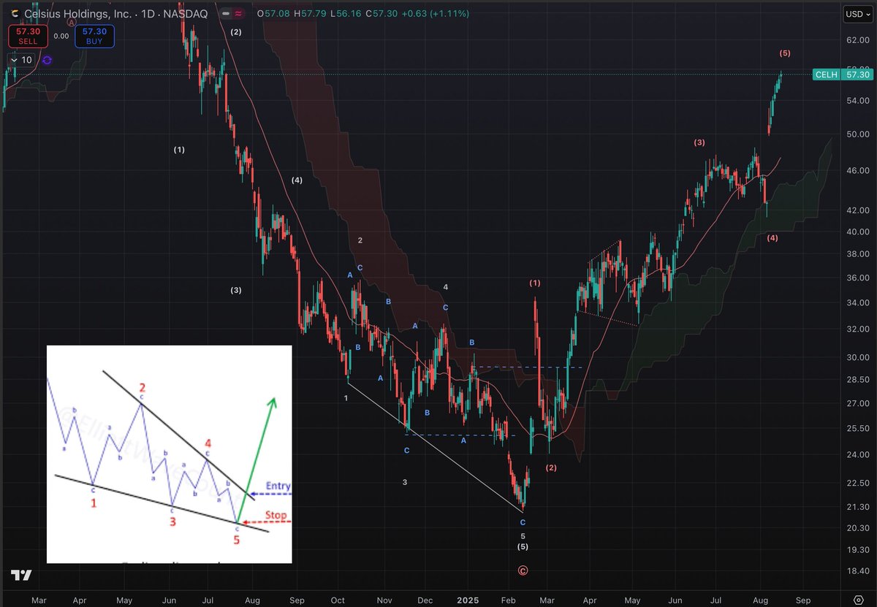Select the red (4) wave label near August
Viewport: 877px width, 607px height.
(772, 238)
